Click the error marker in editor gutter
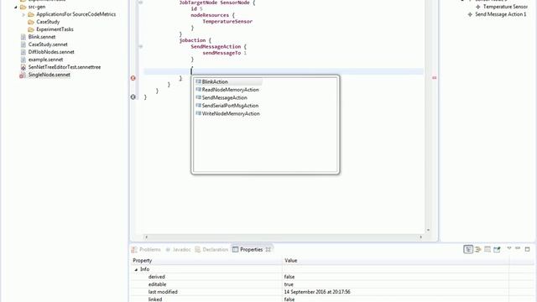 pyautogui.click(x=133, y=78)
